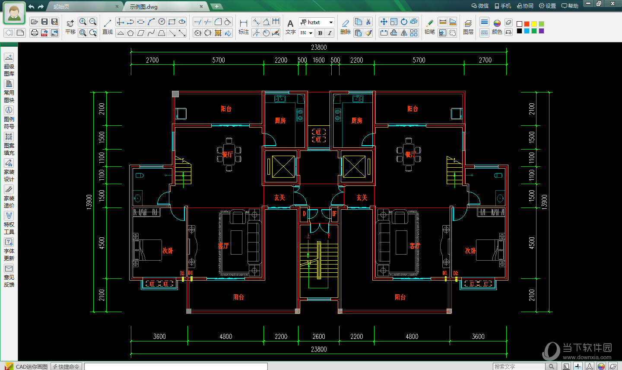The height and width of the screenshot is (370, 622).
Task: Open the 帮助 help menu
Action: 570,6
